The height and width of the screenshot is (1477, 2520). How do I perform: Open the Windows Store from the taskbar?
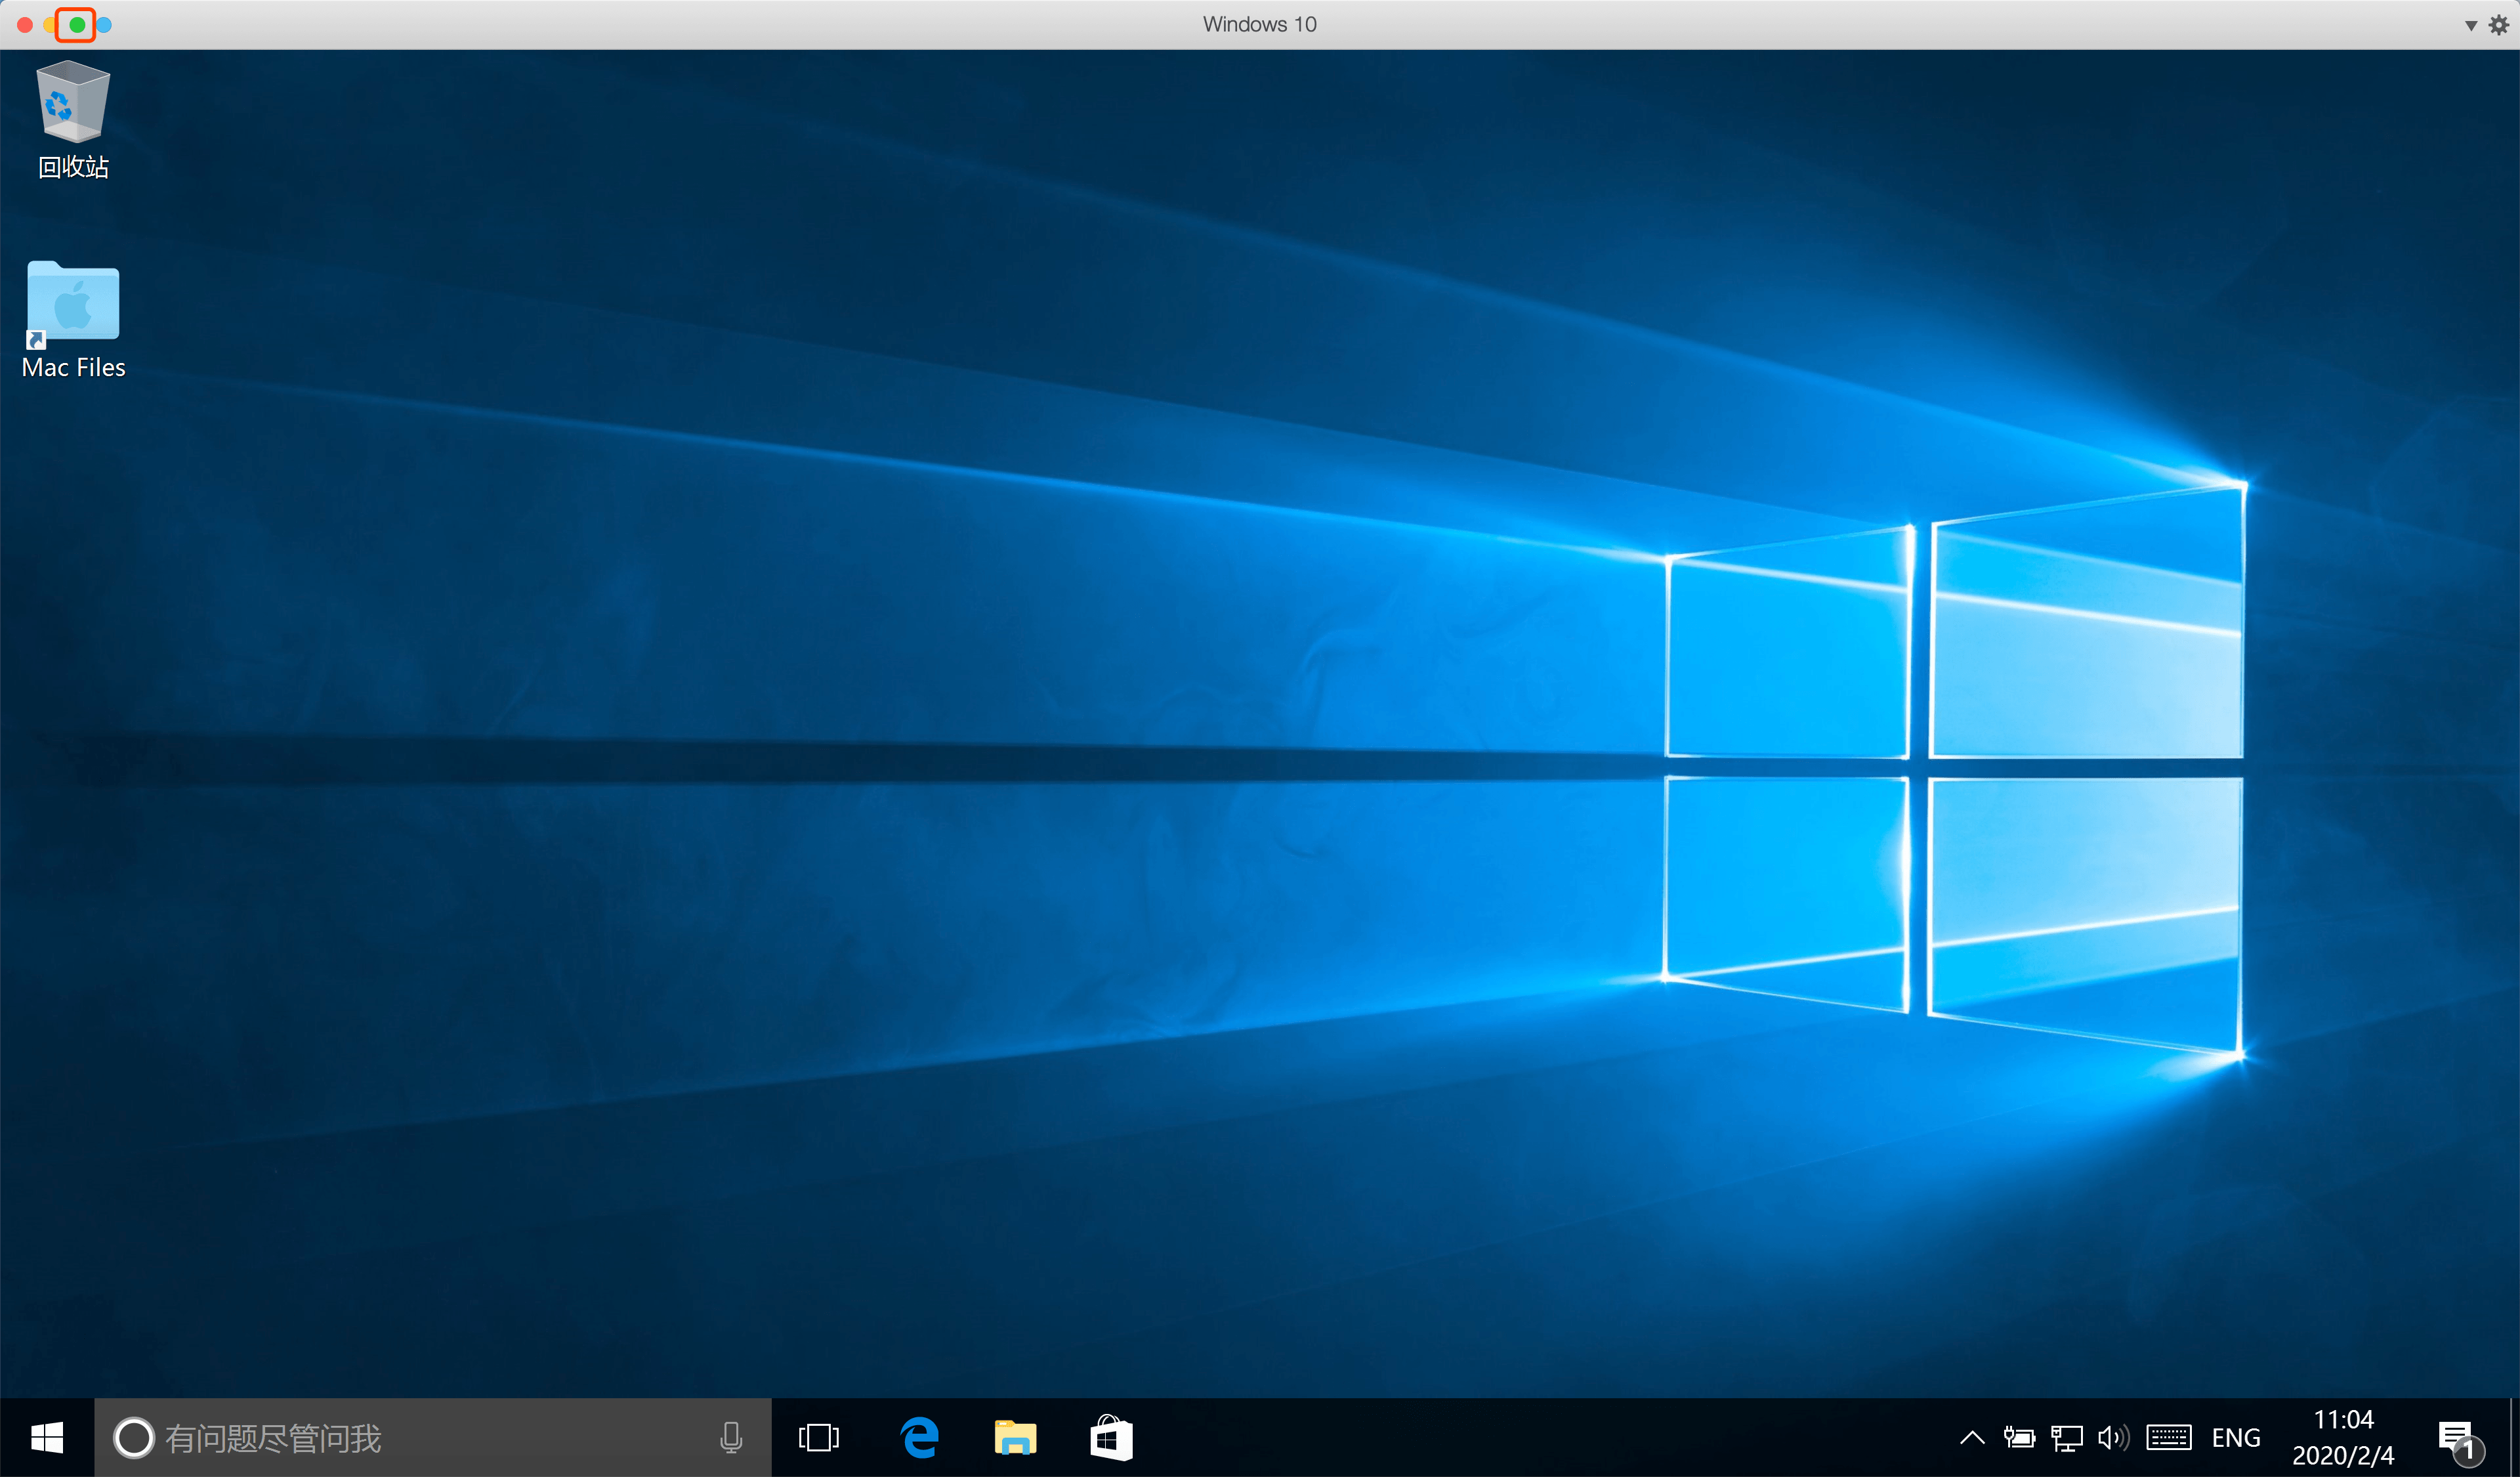tap(1111, 1438)
